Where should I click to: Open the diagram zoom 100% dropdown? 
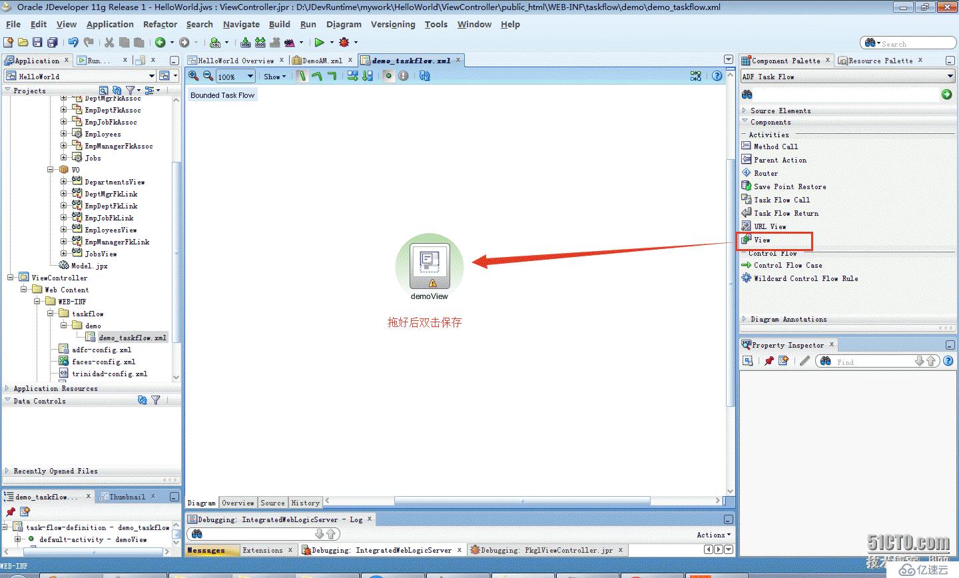tap(250, 77)
